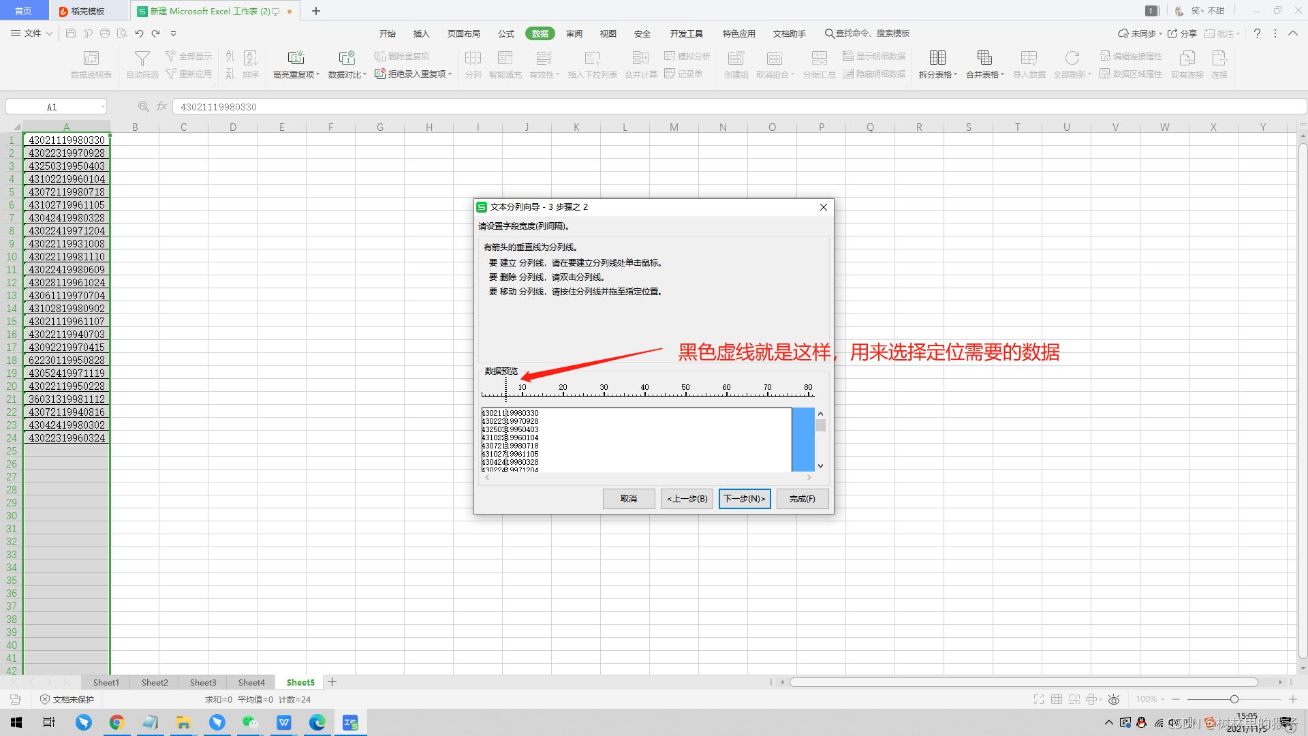1308x736 pixels.
Task: Toggle fullscreen view icon in status bar
Action: click(1039, 699)
